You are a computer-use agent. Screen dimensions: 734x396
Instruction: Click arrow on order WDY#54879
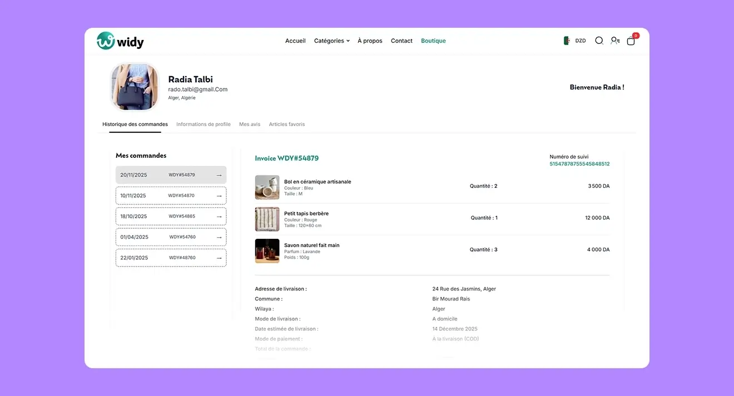click(x=219, y=175)
